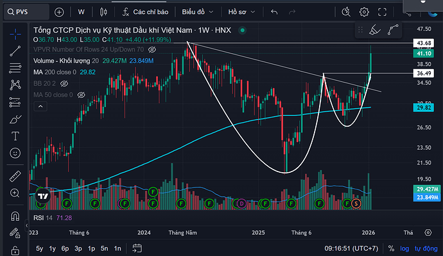Change the W weekly timeframe

[82, 12]
